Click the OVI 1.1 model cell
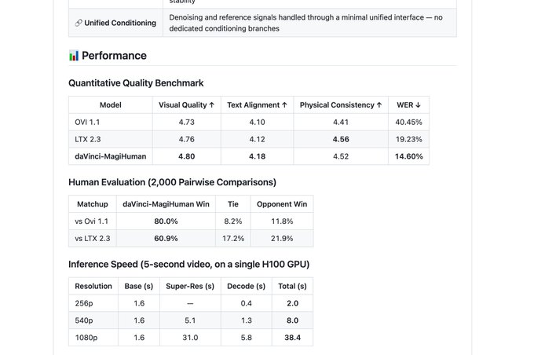Viewport: 534px width, 355px height. pos(87,123)
